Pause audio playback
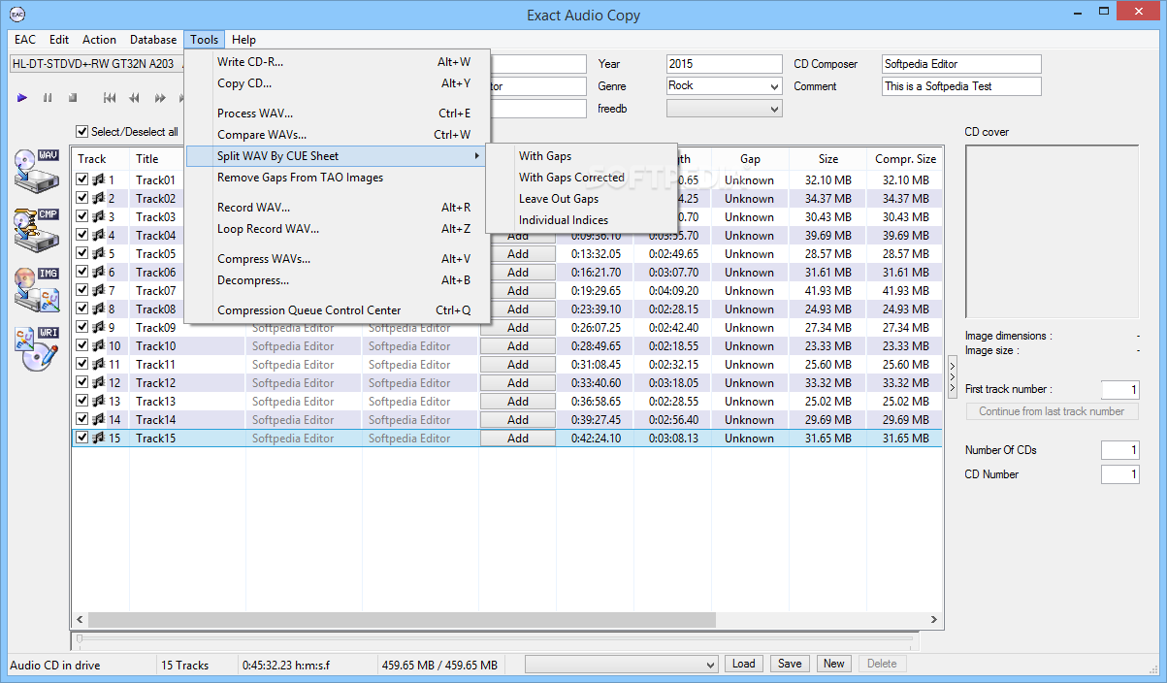The image size is (1167, 683). pos(47,98)
